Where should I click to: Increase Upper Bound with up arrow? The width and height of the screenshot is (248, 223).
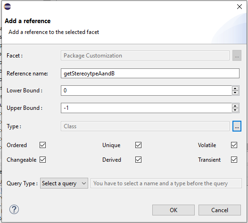[x=235, y=106]
